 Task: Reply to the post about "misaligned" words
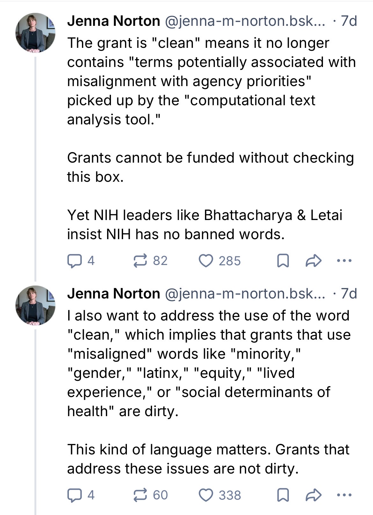[x=81, y=495]
